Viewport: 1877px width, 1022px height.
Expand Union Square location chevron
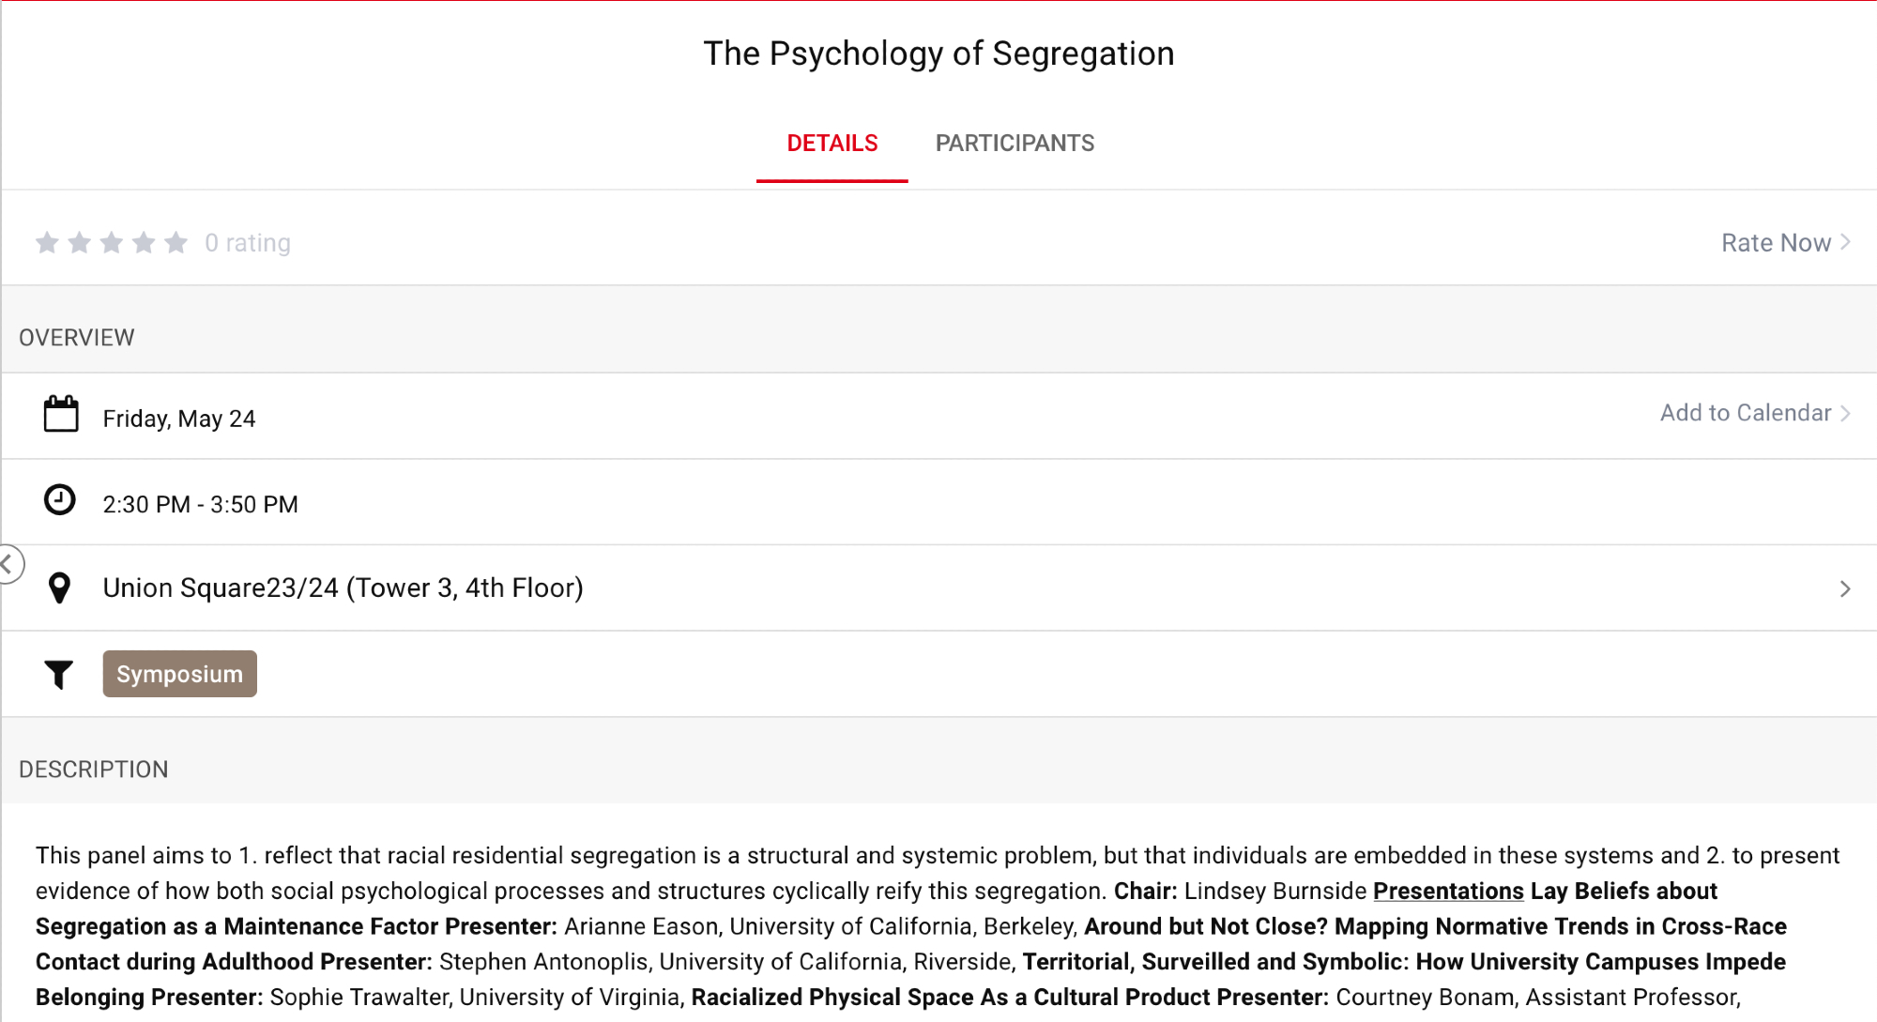1845,588
